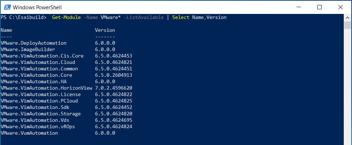Screen dimensions: 352x145
Task: Click version 6.5.0.4624824
Action: pyautogui.click(x=114, y=126)
